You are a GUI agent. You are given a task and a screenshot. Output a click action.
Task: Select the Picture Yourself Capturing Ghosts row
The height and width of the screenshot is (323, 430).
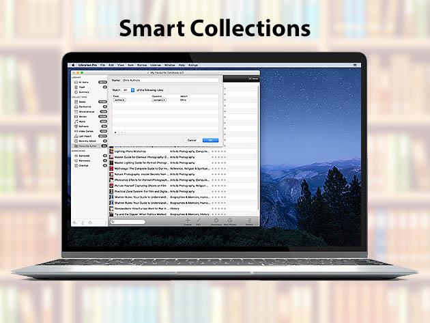[183, 186]
